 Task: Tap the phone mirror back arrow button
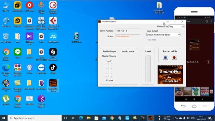pyautogui.click(x=183, y=106)
